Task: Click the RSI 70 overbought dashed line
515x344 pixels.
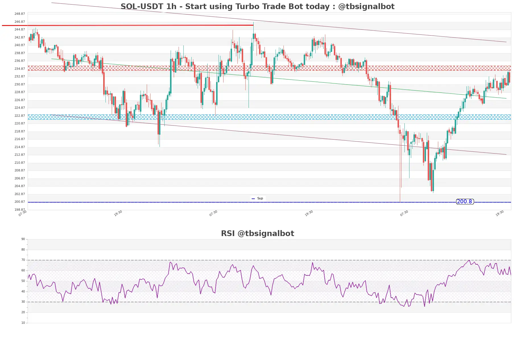Action: [269, 260]
